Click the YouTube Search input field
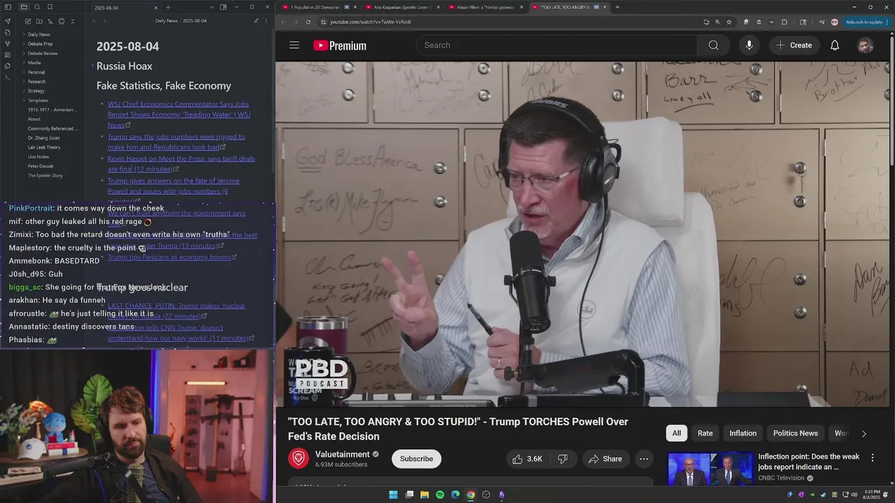 [x=557, y=45]
